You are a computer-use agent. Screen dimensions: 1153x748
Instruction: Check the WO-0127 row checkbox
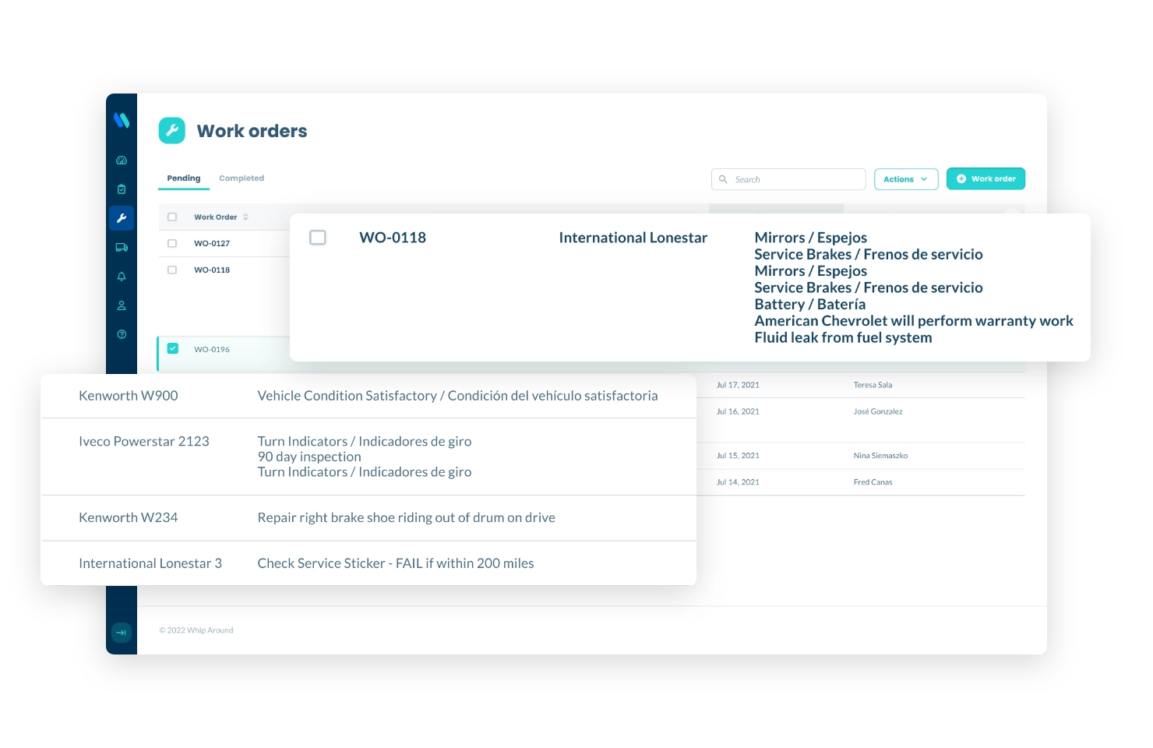[172, 243]
